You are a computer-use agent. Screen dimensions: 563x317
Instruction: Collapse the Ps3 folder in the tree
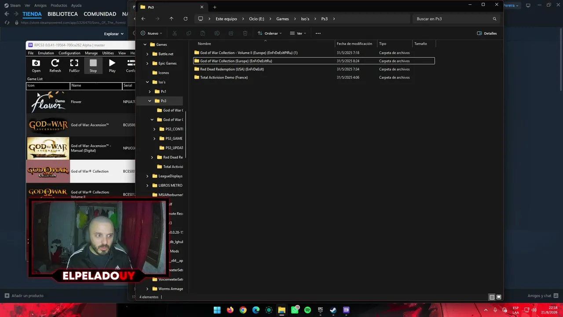coord(150,101)
